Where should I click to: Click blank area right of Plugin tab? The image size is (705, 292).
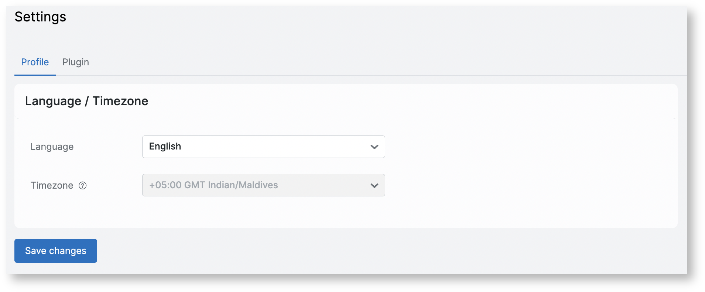click(x=332, y=62)
